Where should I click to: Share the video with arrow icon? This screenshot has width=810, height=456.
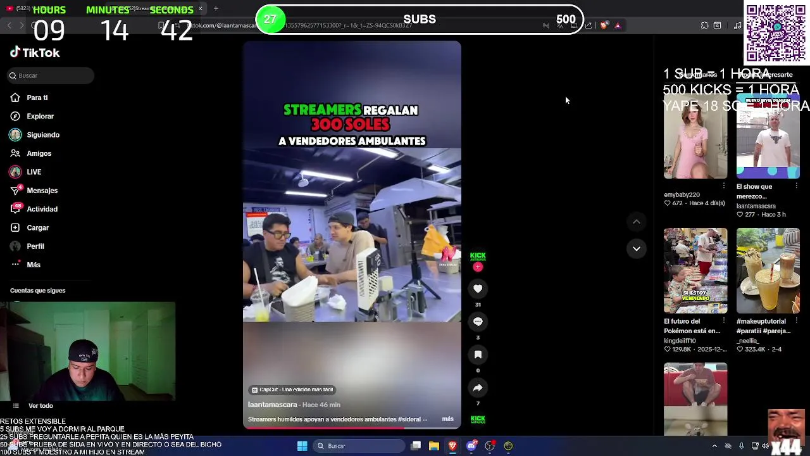tap(478, 388)
